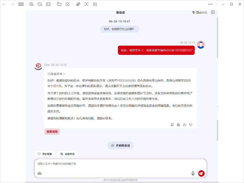Screen dimensions: 244x183
Task: Open the 简体中文 language selector
Action: click(200, 12)
